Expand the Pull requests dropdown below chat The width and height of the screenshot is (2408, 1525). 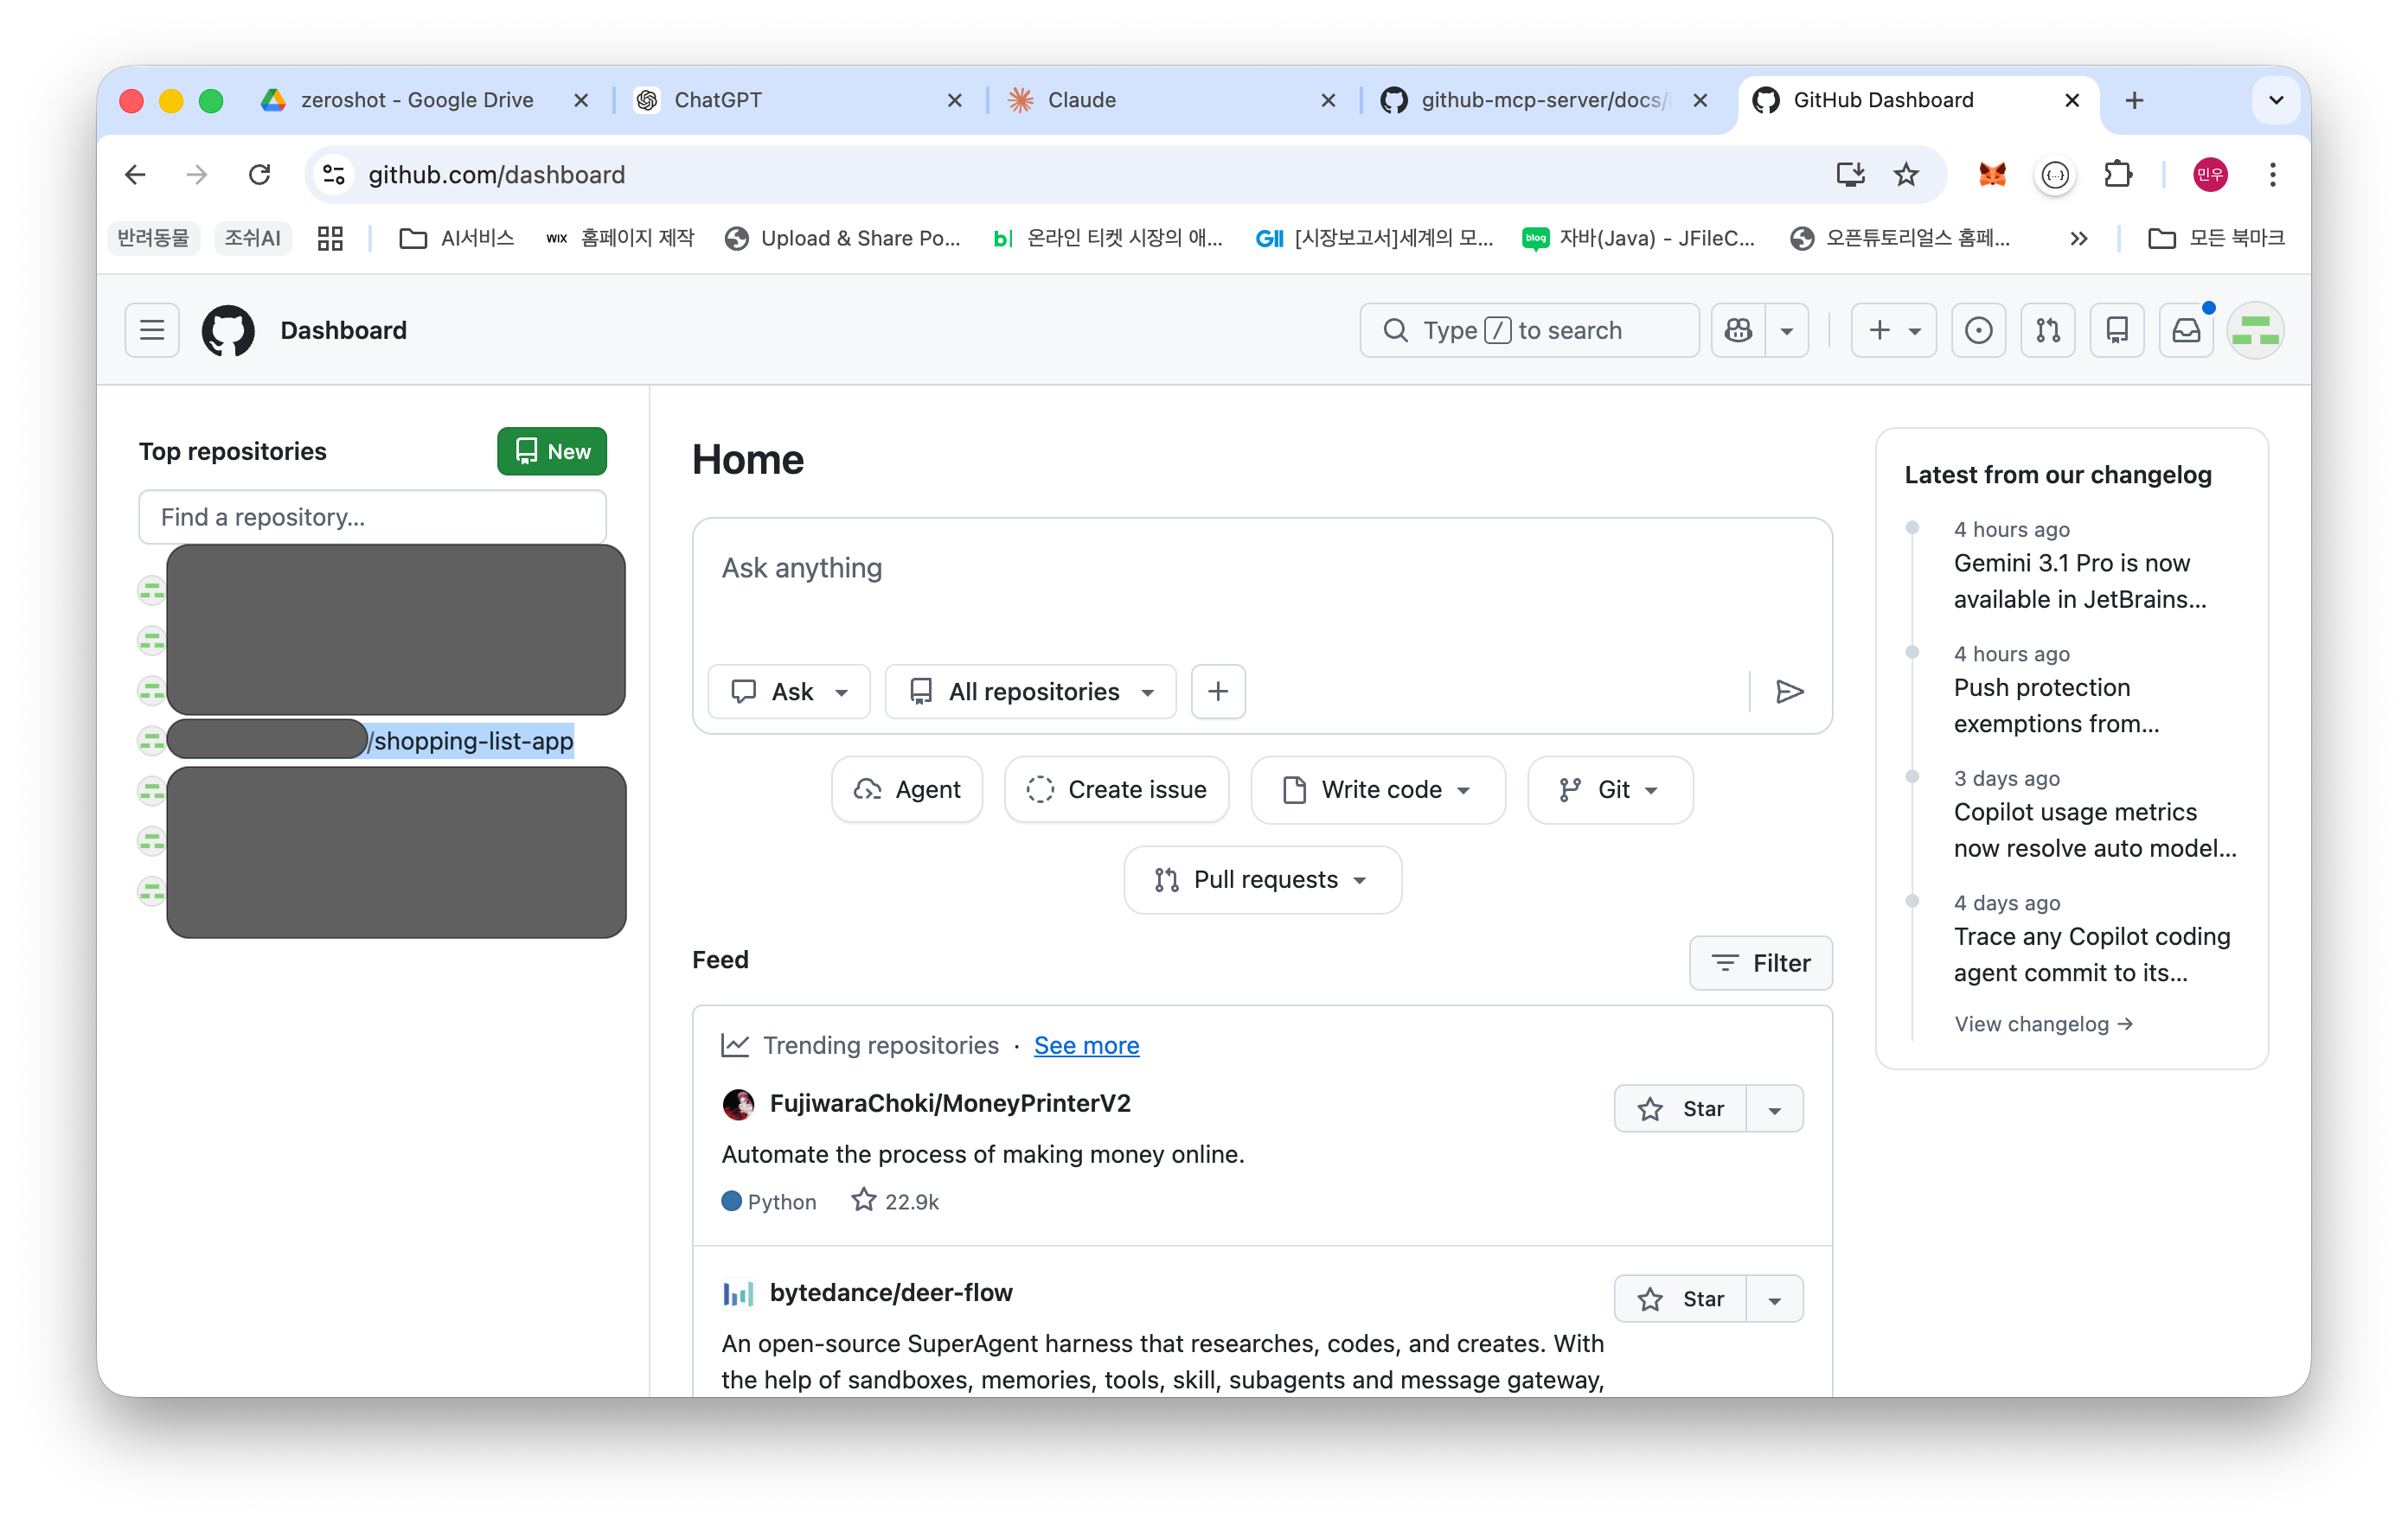(x=1262, y=879)
